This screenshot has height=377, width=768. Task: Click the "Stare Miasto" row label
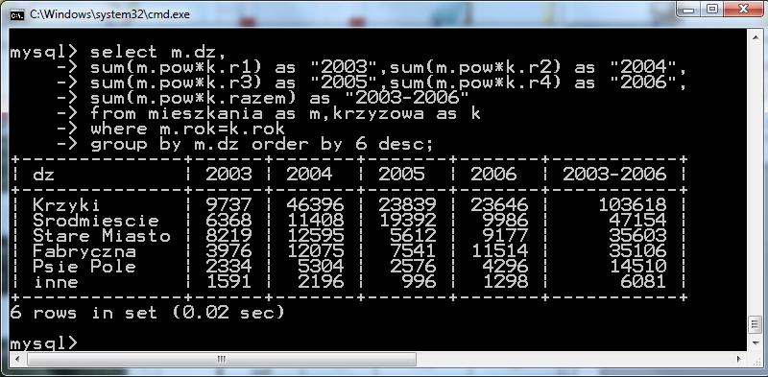(102, 236)
